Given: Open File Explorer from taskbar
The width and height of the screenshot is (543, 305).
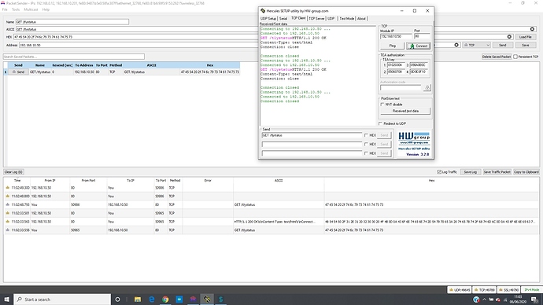Looking at the screenshot, I should (x=138, y=299).
